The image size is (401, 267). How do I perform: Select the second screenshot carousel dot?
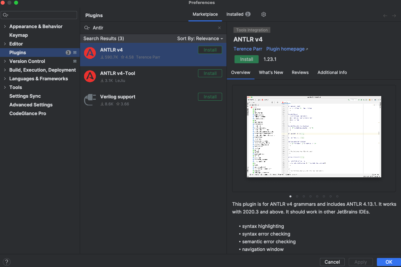pos(297,196)
